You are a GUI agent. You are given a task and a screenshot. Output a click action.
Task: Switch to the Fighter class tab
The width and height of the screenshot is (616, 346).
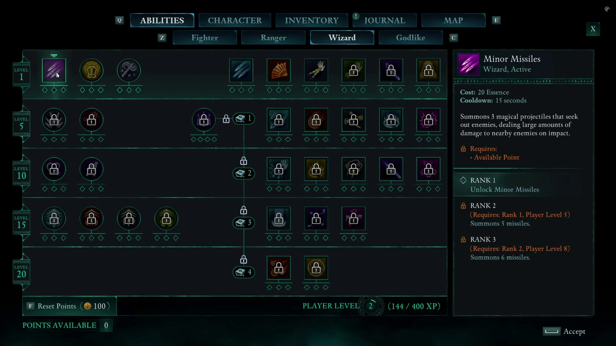205,38
